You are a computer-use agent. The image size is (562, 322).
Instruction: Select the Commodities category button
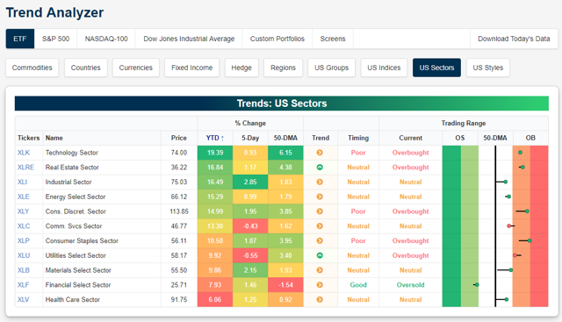[32, 68]
